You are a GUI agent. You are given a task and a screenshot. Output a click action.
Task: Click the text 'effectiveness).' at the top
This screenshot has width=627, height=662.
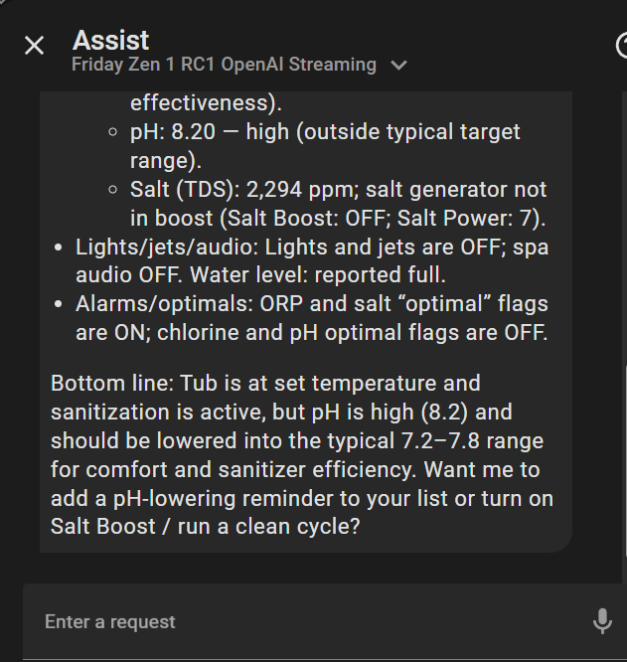(x=206, y=102)
